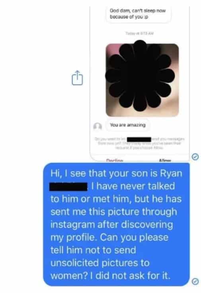Open the blue "Hi, I see that your son" message
Image resolution: width=201 pixels, height=293 pixels.
tap(117, 224)
